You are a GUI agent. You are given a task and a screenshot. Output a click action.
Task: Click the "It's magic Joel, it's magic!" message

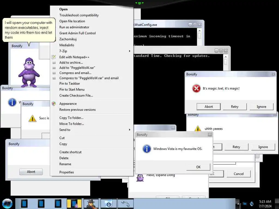click(x=221, y=88)
